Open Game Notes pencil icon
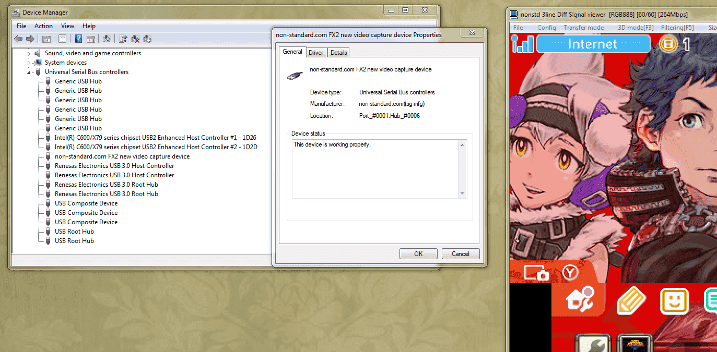 coord(632,301)
